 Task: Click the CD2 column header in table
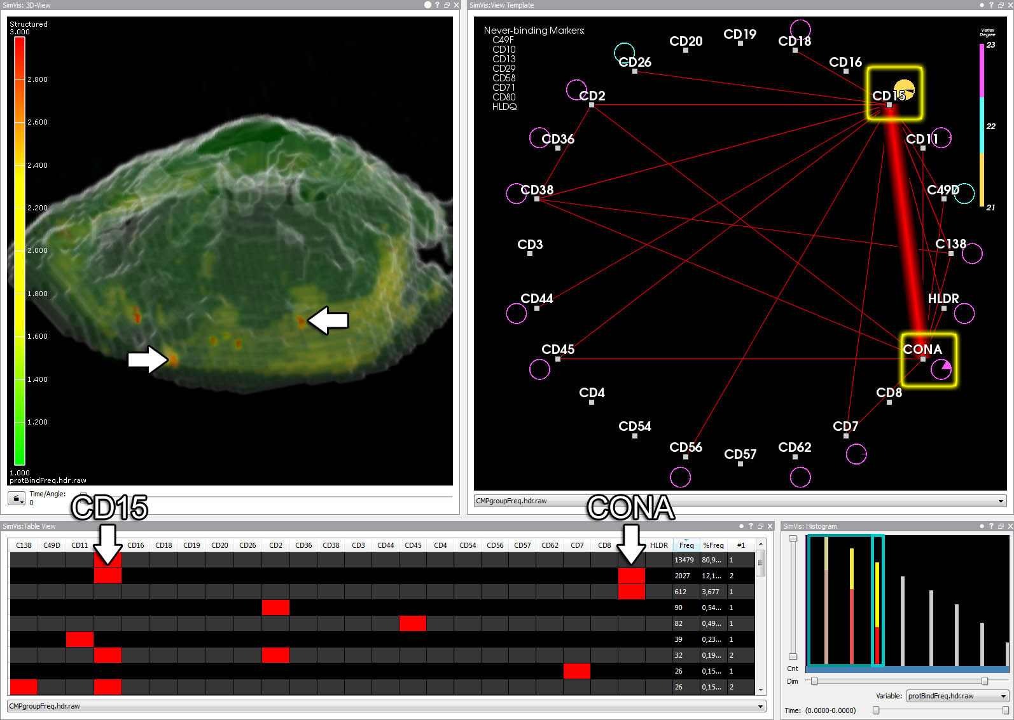pos(275,545)
